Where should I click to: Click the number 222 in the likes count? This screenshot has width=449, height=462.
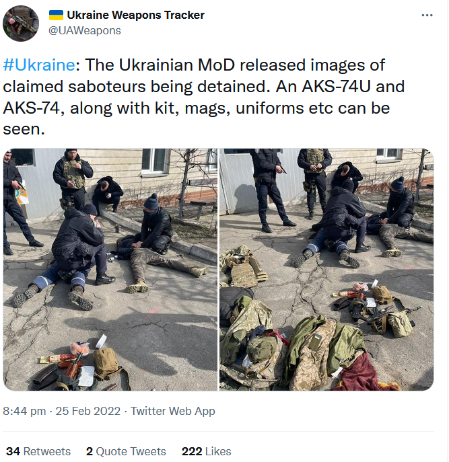pyautogui.click(x=192, y=451)
